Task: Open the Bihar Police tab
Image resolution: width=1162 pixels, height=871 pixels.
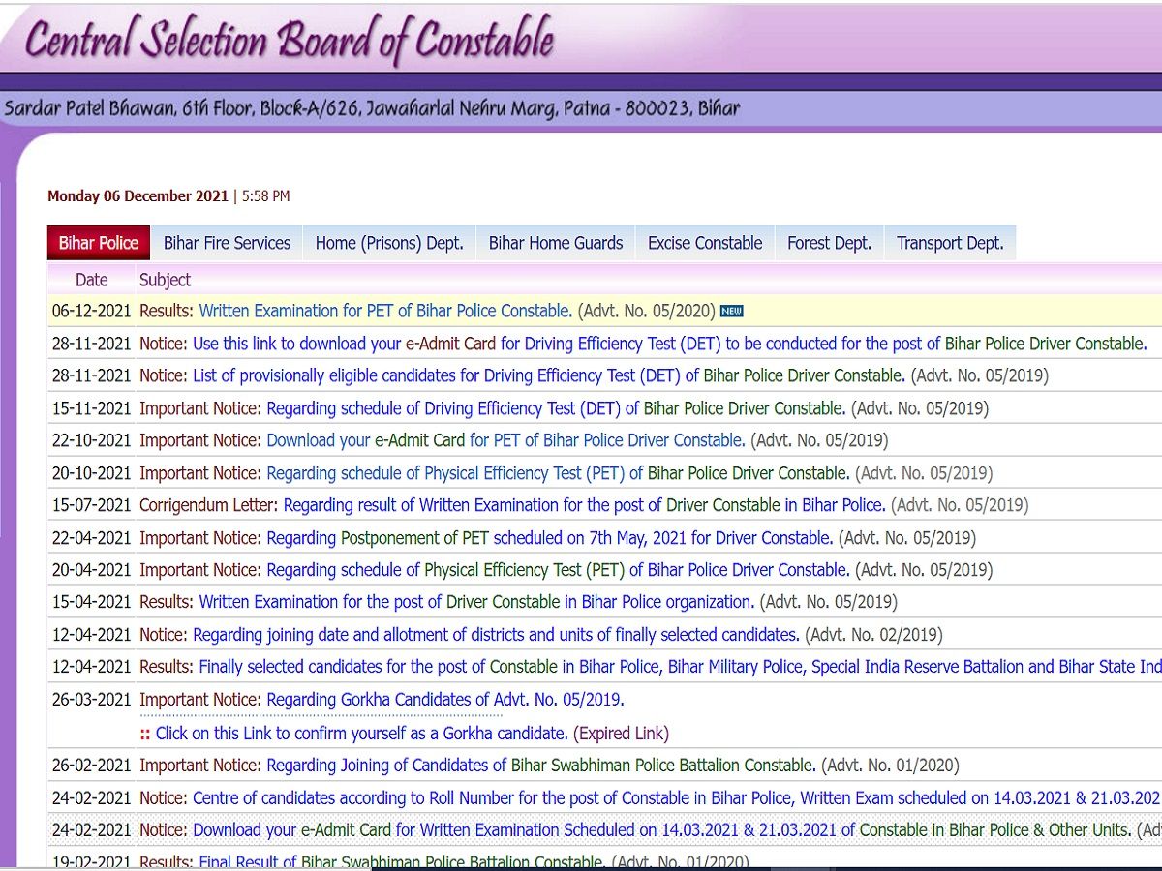Action: [99, 243]
